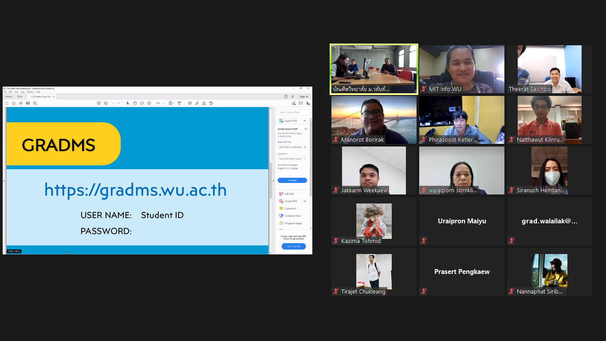The image size is (606, 341).
Task: Expand the Create PDF options
Action: pyautogui.click(x=305, y=201)
